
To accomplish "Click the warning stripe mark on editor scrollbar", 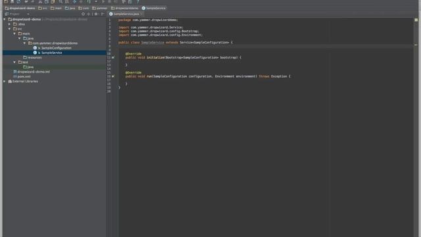I will click(x=416, y=45).
